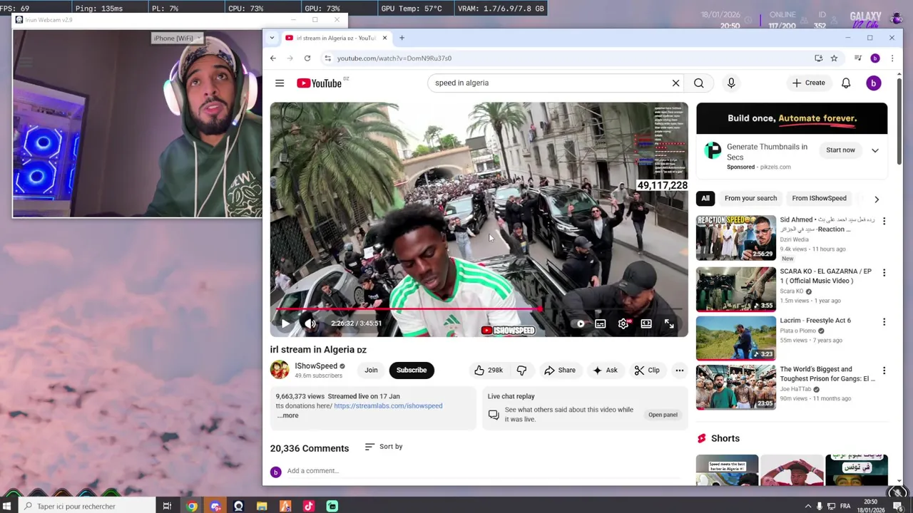
Task: Run search with the magnifier button
Action: (x=699, y=83)
